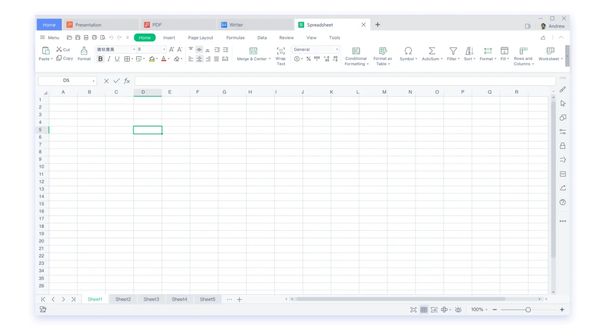Click the red font color swatch

point(164,59)
